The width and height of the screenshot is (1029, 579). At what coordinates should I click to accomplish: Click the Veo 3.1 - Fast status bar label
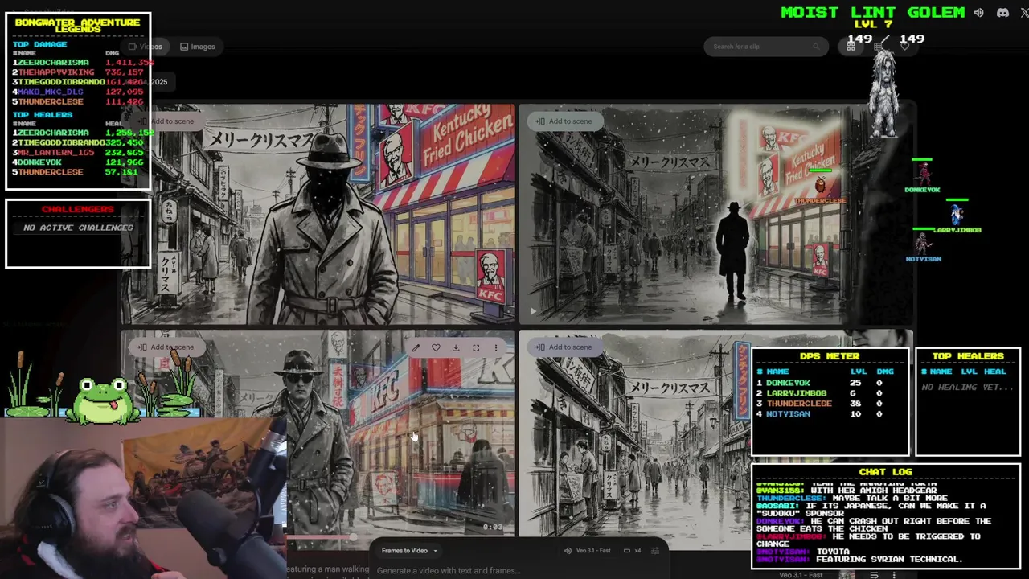[801, 575]
